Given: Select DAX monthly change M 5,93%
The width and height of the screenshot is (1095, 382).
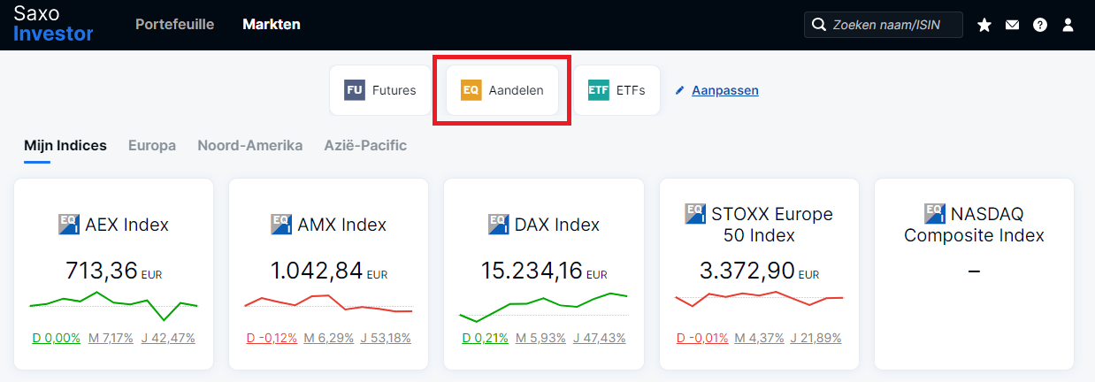Looking at the screenshot, I should pyautogui.click(x=540, y=338).
